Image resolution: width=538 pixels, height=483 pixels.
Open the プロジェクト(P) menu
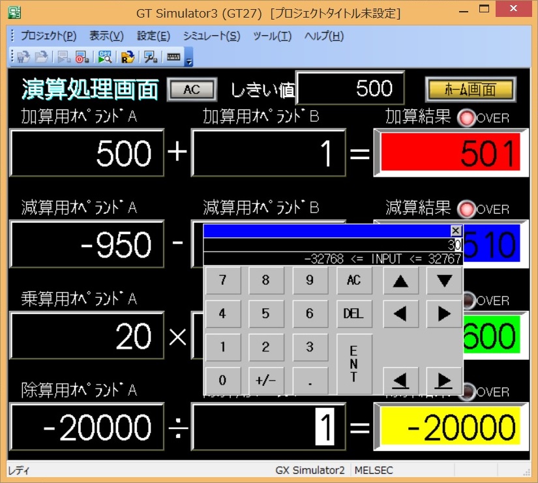pyautogui.click(x=48, y=36)
